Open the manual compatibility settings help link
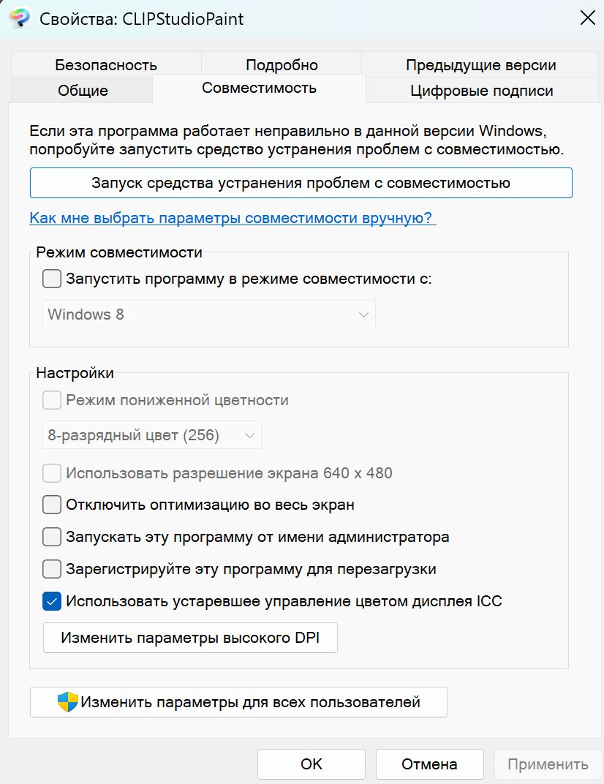The width and height of the screenshot is (604, 784). point(233,218)
